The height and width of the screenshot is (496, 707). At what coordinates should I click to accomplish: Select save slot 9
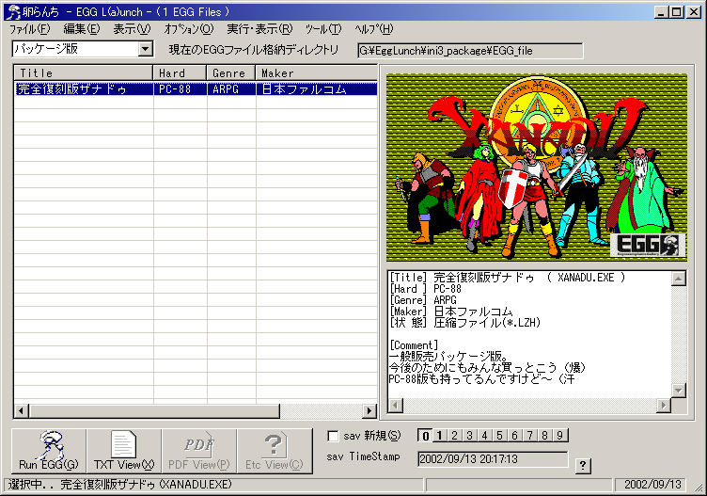(559, 436)
